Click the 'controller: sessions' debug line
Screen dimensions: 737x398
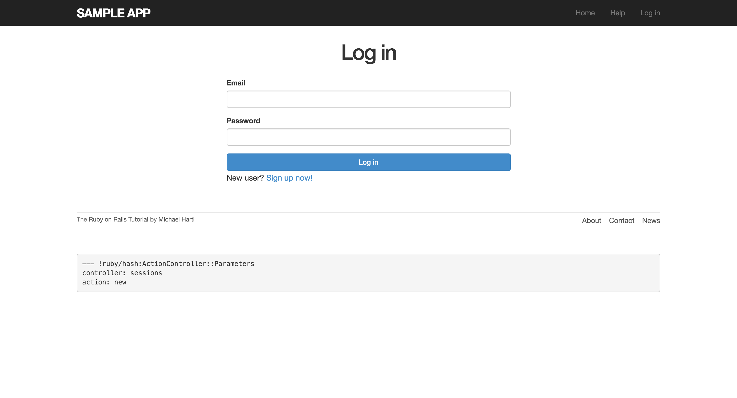(x=122, y=273)
